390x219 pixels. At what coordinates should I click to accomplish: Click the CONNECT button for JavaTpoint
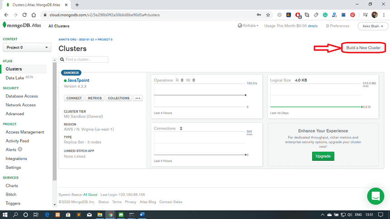pos(74,98)
